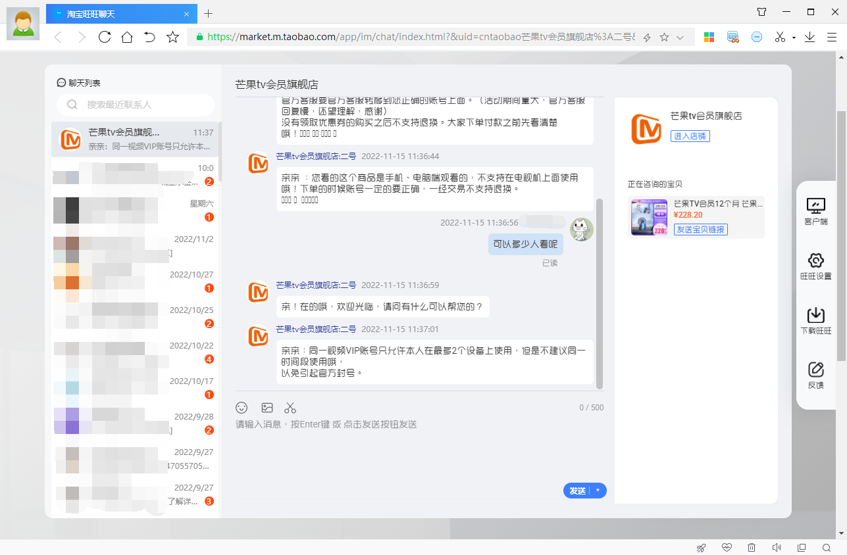Click the 发送 send button

point(577,491)
